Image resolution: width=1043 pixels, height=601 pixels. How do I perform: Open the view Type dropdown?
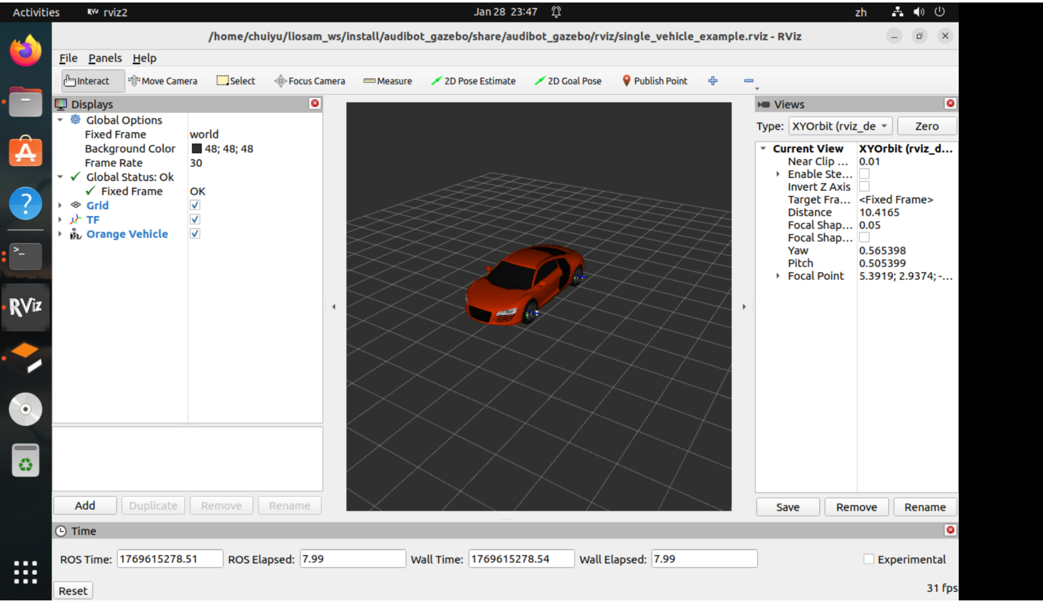(840, 126)
